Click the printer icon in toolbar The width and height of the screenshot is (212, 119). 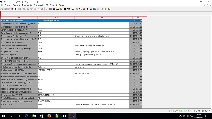click(x=2, y=9)
